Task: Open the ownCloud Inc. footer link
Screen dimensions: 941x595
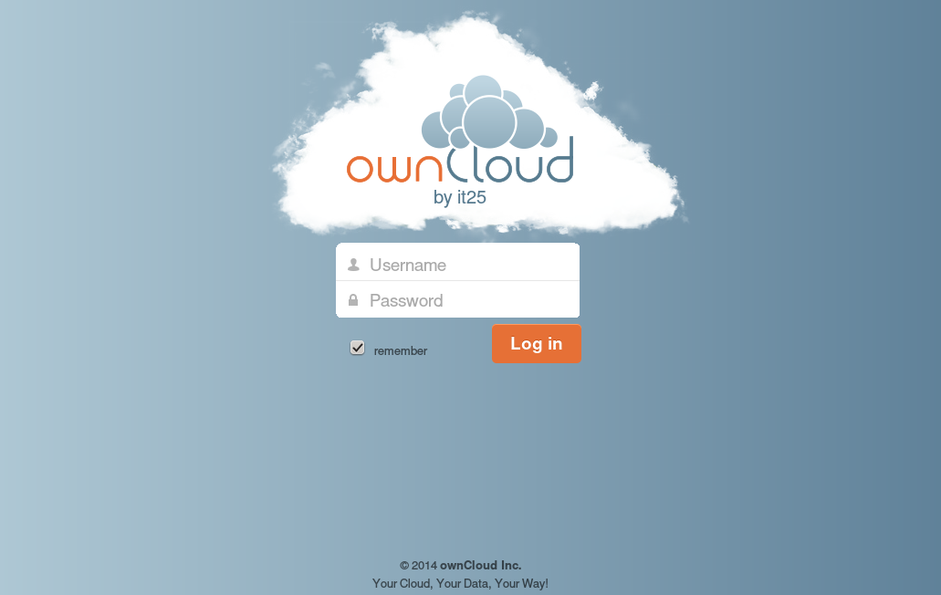Action: [480, 565]
